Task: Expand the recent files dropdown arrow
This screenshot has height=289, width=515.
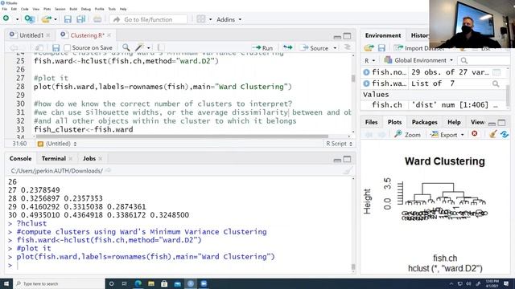Action: point(56,19)
